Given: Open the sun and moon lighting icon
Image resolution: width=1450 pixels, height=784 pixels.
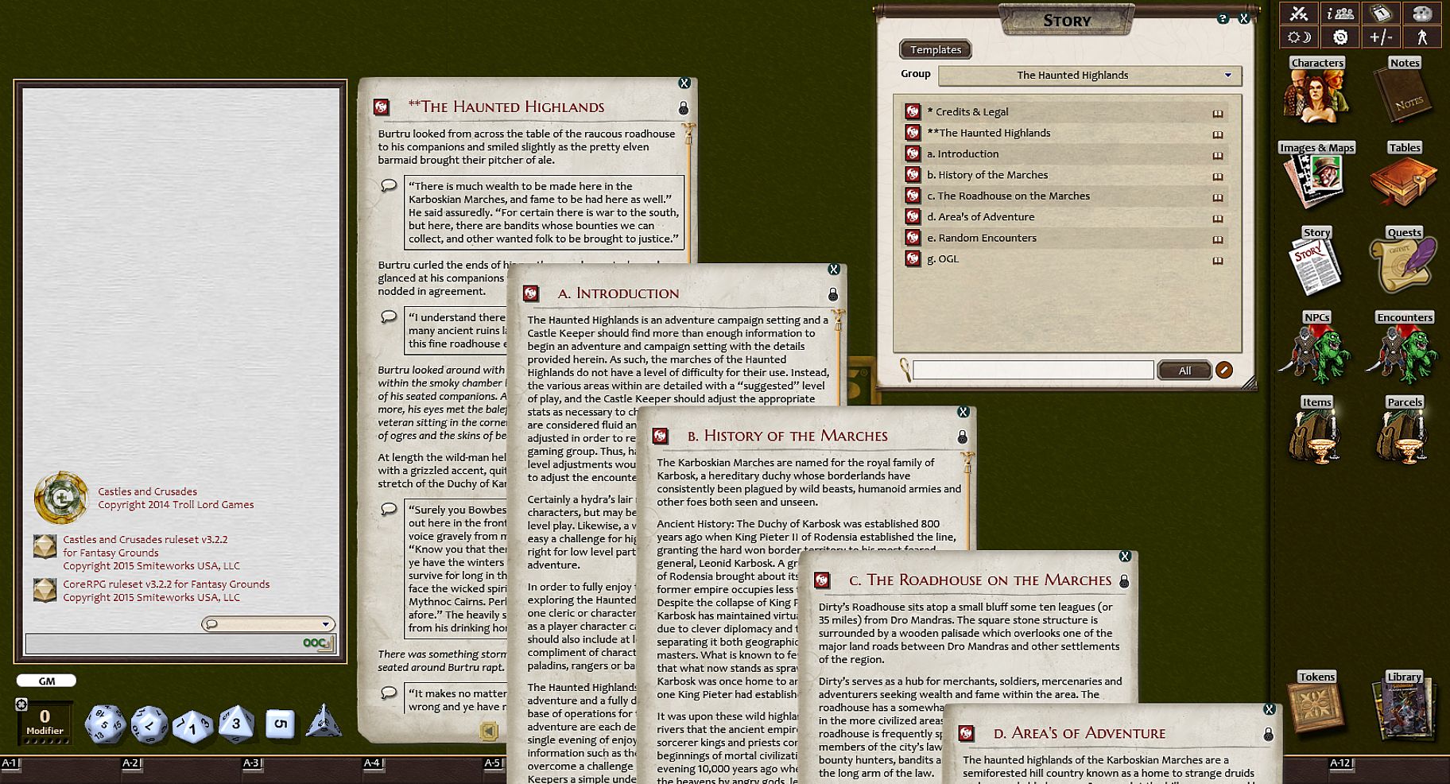Looking at the screenshot, I should coord(1299,37).
